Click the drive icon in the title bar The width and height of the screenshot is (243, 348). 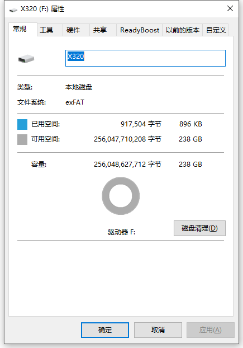pos(13,10)
